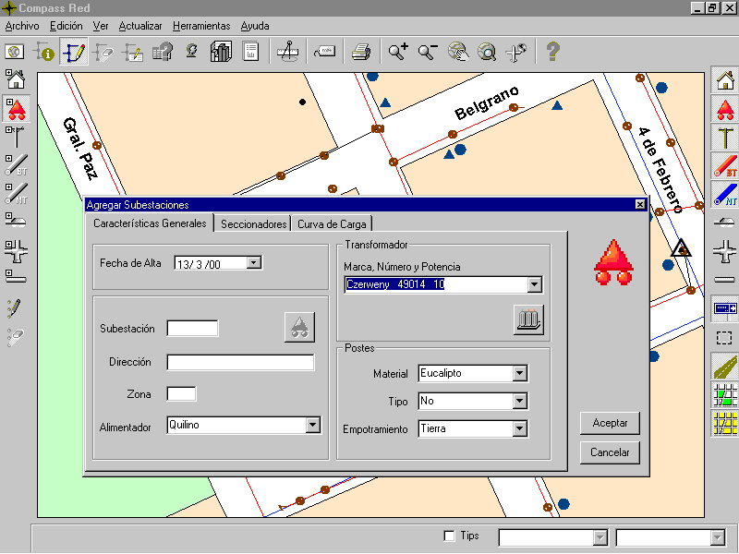Click the gray substation button beside Subestación field

coord(299,327)
